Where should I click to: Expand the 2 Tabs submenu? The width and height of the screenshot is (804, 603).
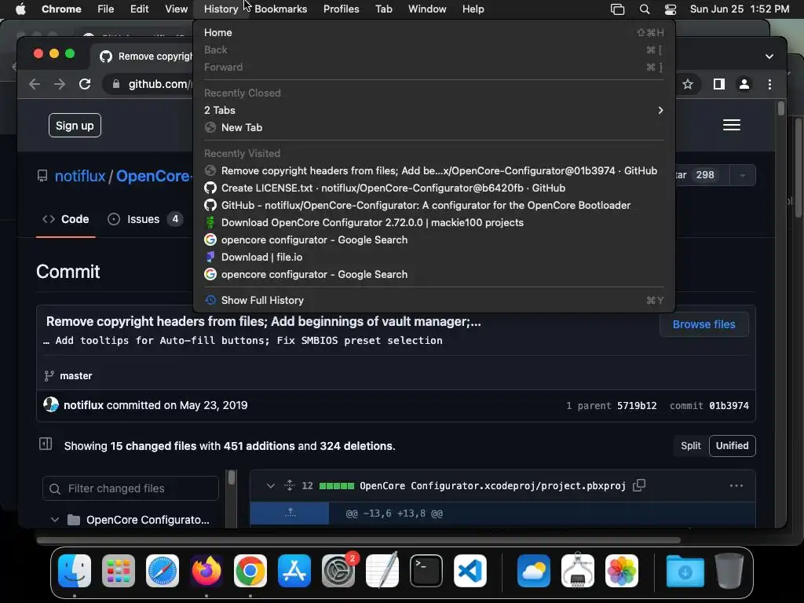[x=433, y=110]
